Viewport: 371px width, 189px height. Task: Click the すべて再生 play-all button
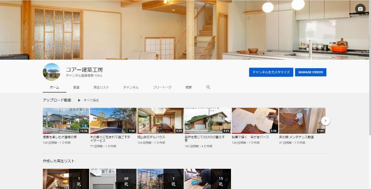[89, 100]
